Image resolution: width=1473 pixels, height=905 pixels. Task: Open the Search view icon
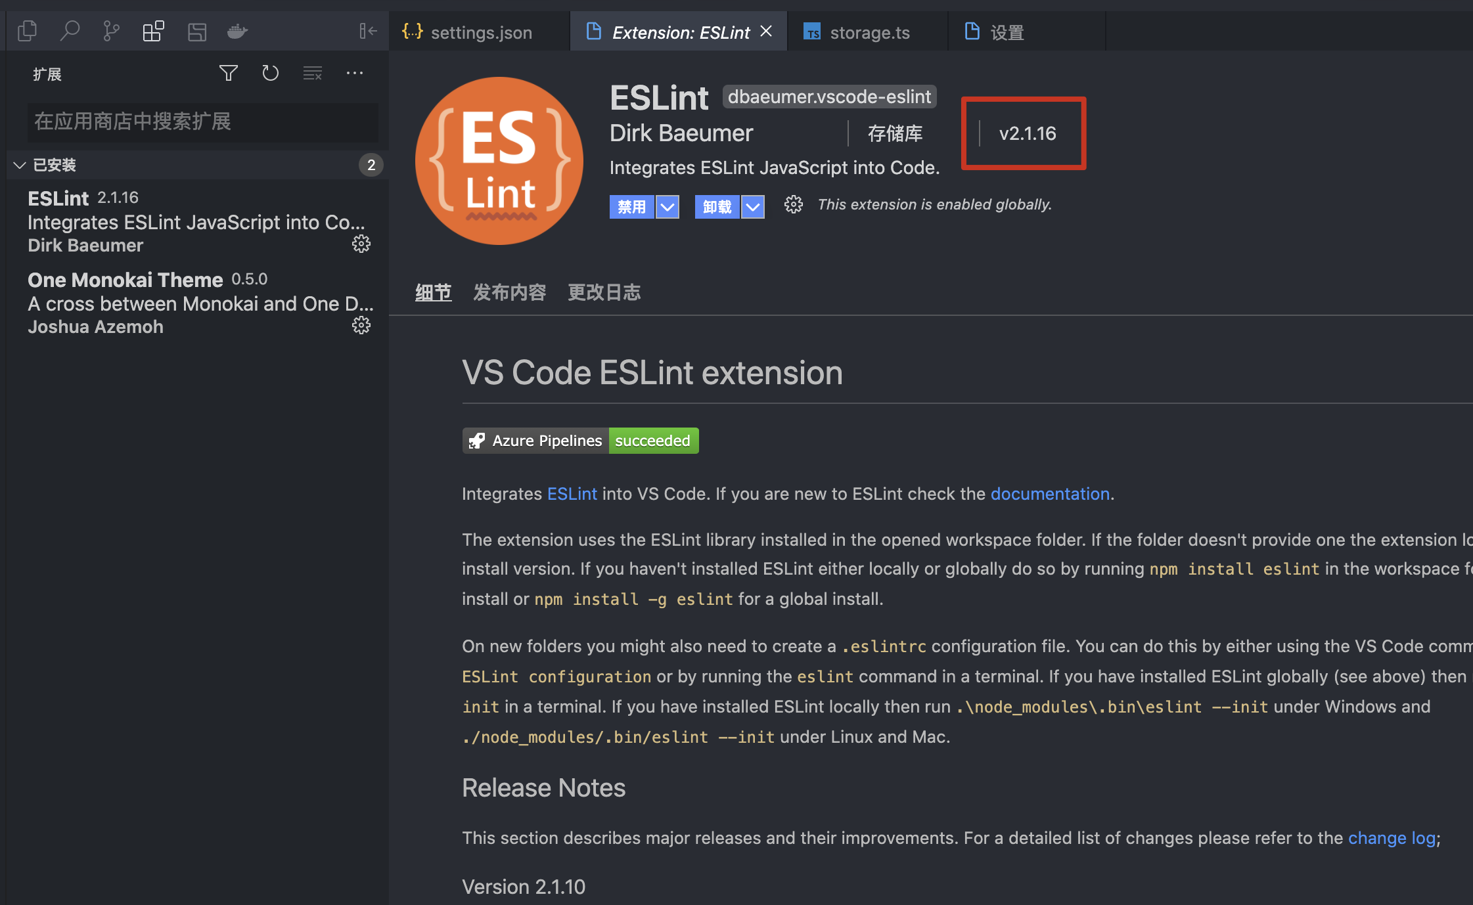click(69, 31)
